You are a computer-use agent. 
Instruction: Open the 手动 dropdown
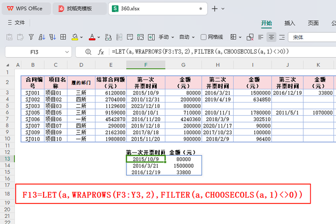[x=166, y=37]
